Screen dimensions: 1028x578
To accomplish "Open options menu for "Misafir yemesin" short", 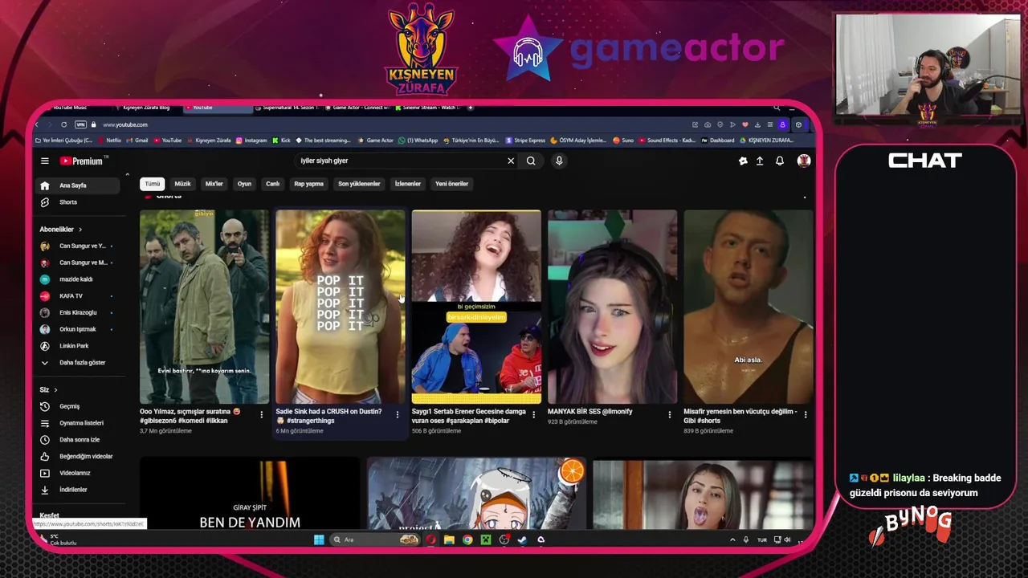I will (x=806, y=414).
